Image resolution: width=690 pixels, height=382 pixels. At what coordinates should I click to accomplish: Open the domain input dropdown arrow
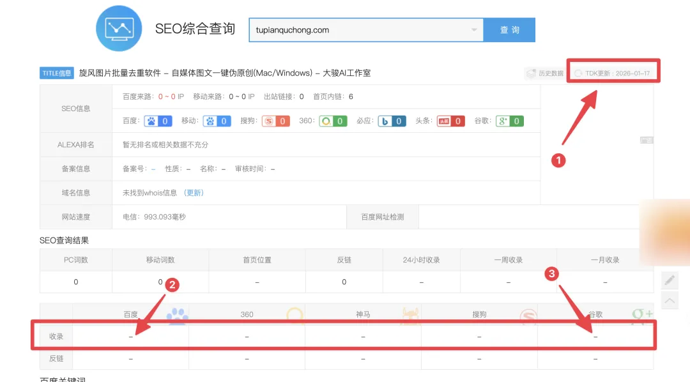pyautogui.click(x=474, y=30)
